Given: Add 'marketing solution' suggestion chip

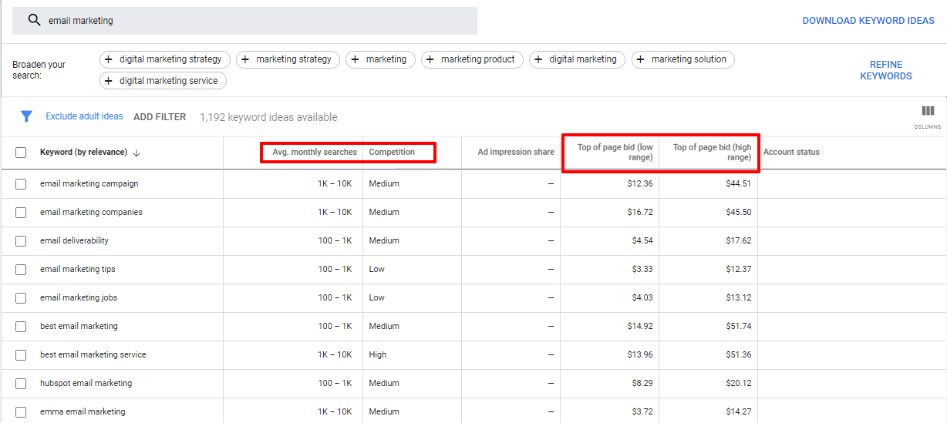Looking at the screenshot, I should 682,59.
